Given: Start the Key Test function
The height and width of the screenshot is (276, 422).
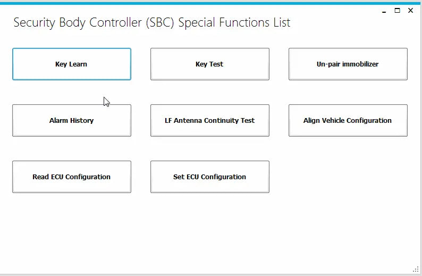Looking at the screenshot, I should point(209,64).
